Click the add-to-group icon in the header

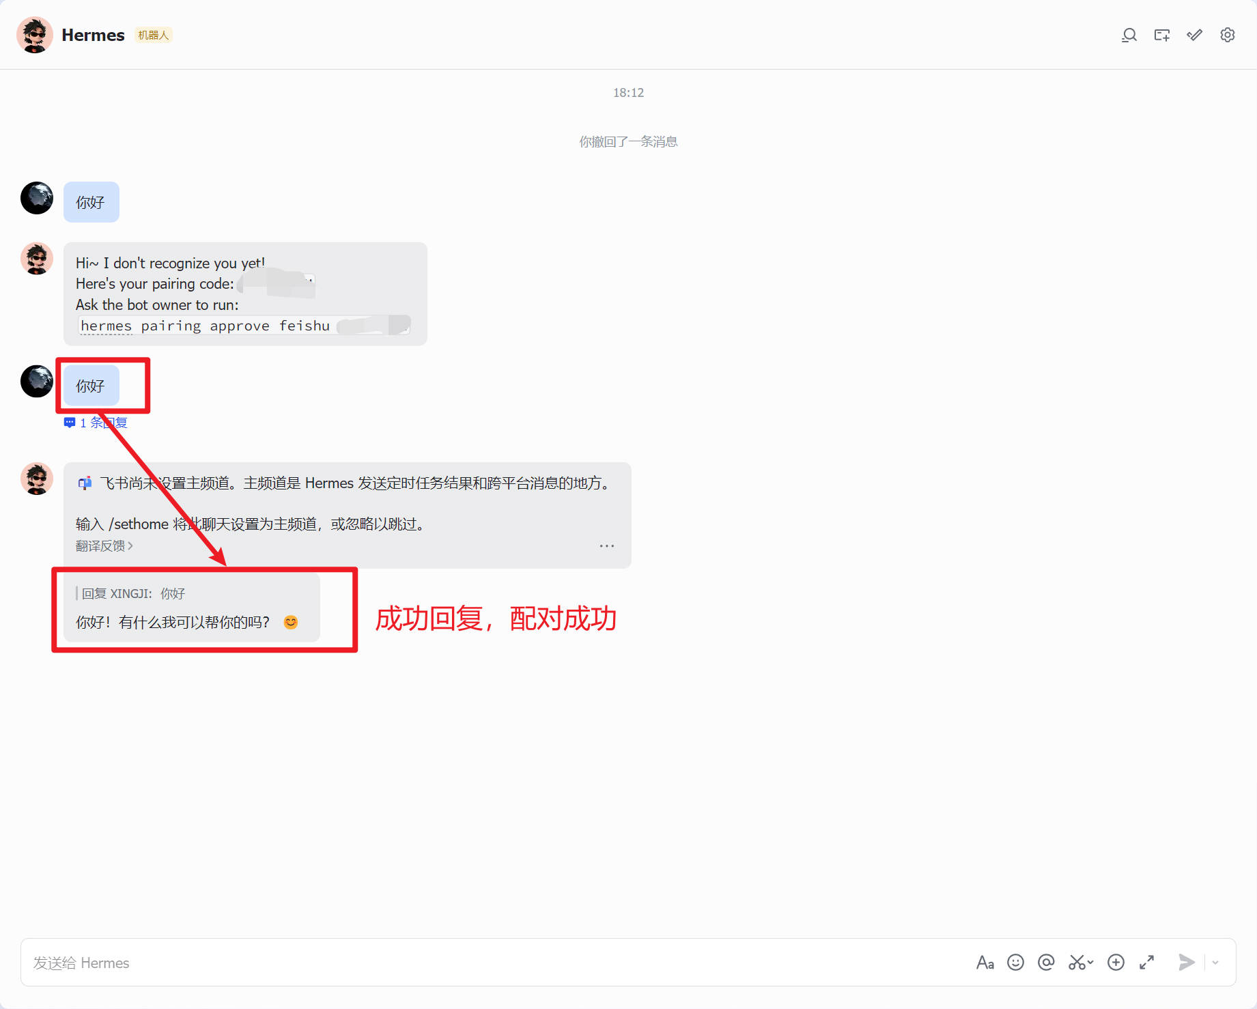click(x=1162, y=35)
